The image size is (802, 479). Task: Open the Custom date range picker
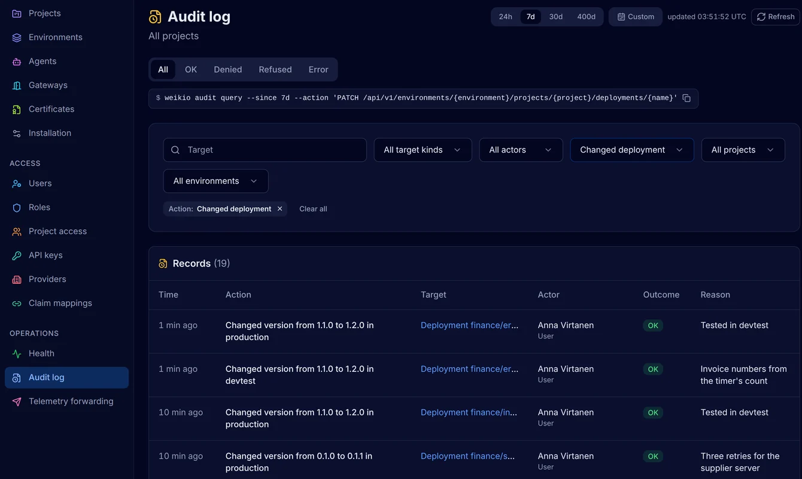click(x=636, y=17)
